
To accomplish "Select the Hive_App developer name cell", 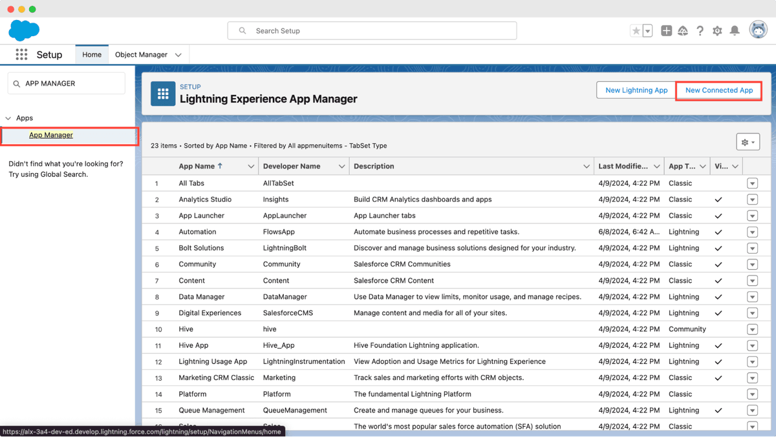I will (279, 345).
